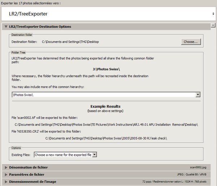Click the destination path C:\Documents and Settings\THG\Desktop

coord(70,42)
